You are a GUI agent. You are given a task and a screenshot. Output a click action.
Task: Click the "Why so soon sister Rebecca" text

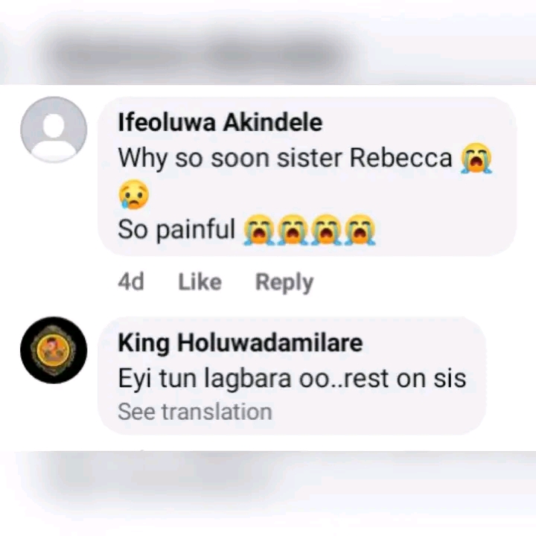pos(284,159)
